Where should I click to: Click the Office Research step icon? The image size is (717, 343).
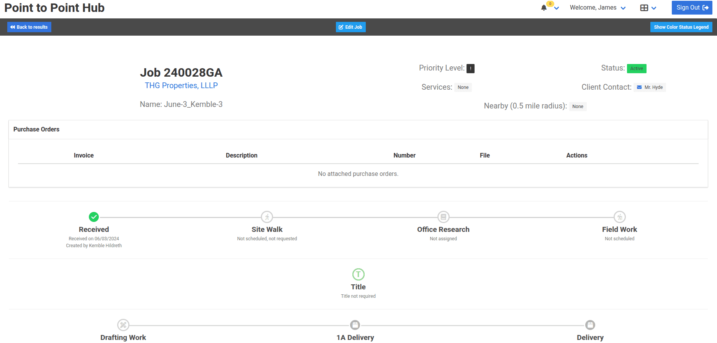click(443, 217)
